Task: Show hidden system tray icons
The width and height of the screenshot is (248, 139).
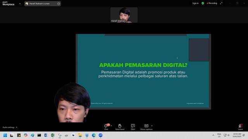Action: (213, 135)
